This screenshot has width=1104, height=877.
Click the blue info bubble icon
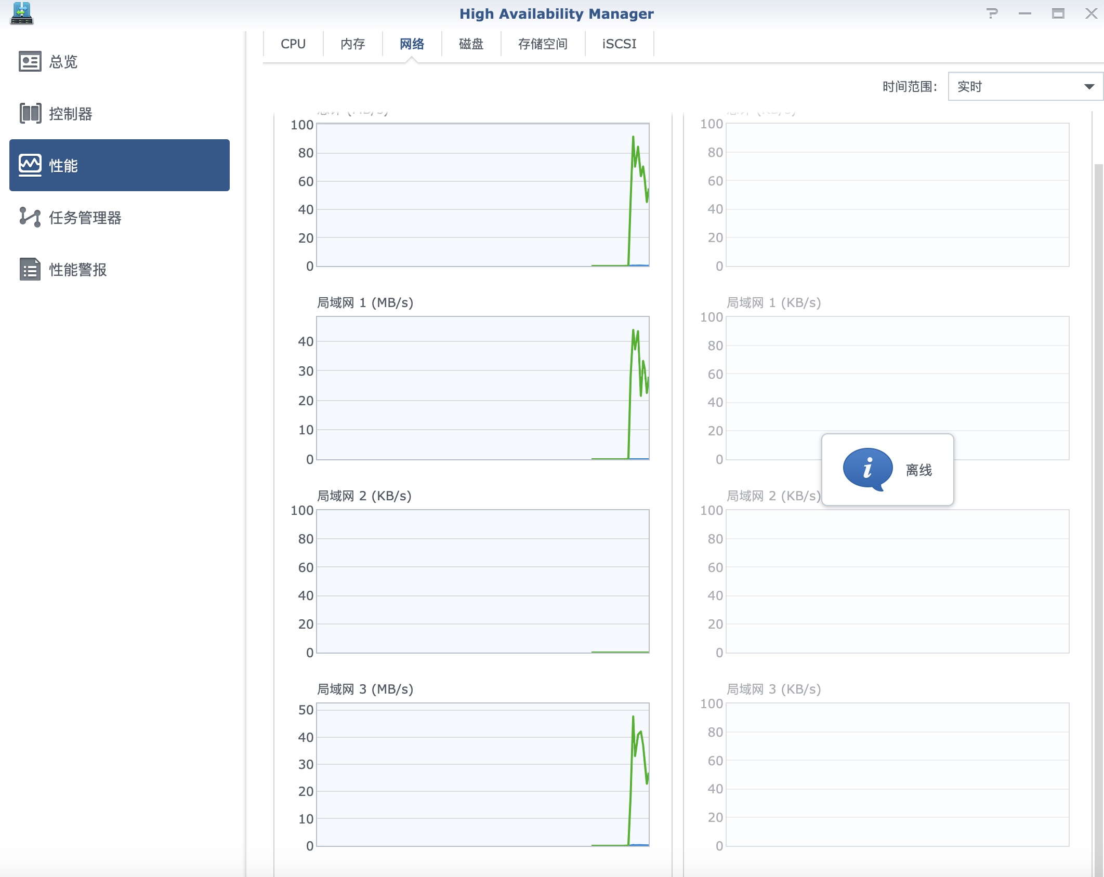[868, 469]
